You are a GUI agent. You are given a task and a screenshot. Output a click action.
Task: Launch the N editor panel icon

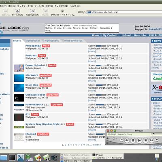point(21,158)
